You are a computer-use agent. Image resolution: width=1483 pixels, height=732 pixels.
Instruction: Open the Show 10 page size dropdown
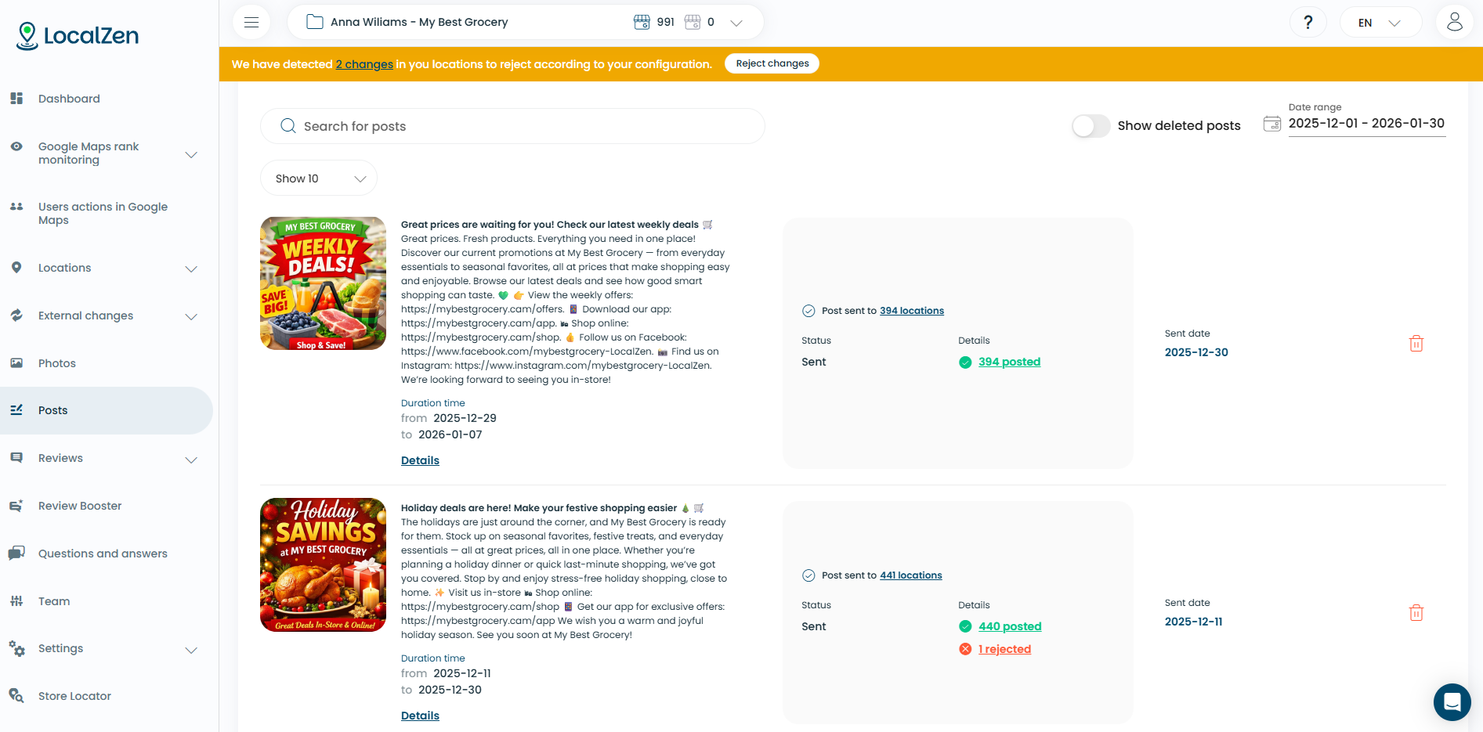[x=319, y=178]
